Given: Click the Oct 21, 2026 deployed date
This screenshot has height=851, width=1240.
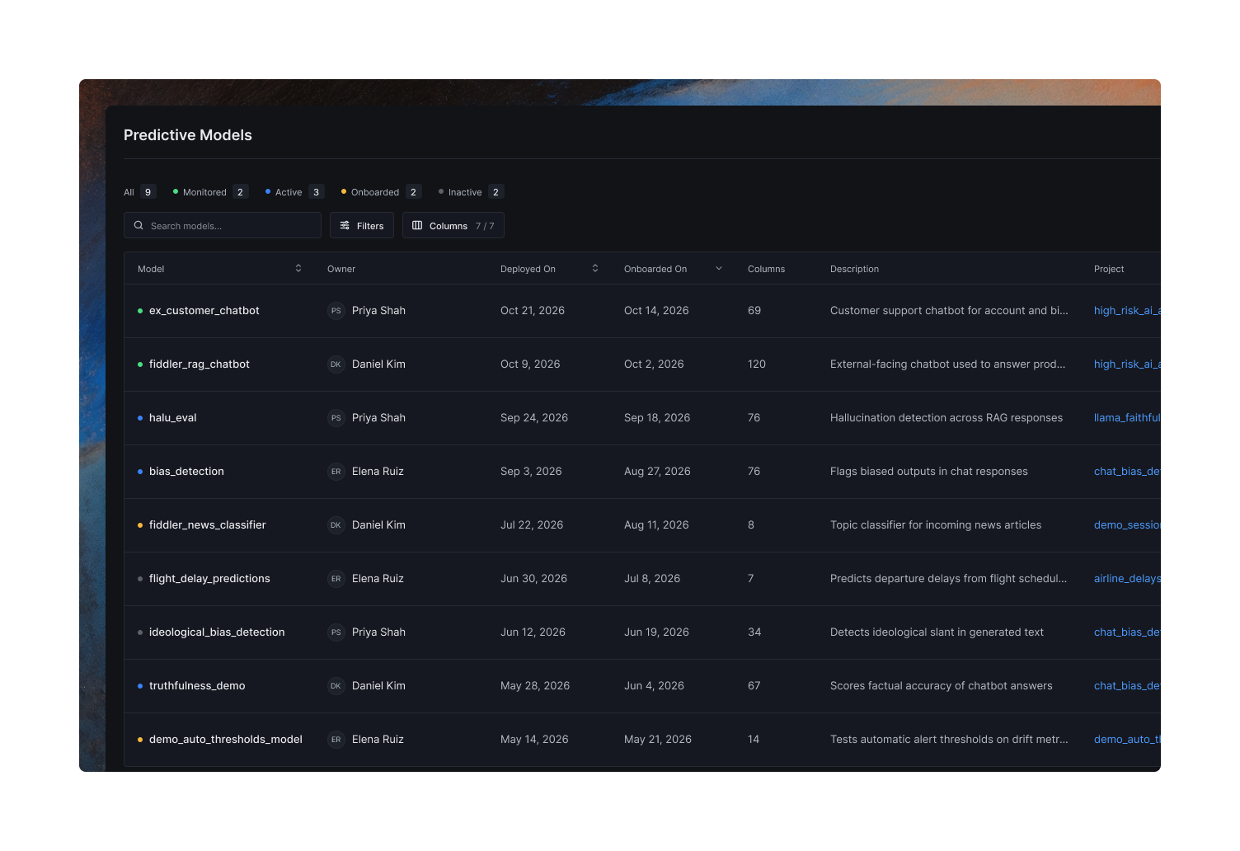Looking at the screenshot, I should 533,311.
